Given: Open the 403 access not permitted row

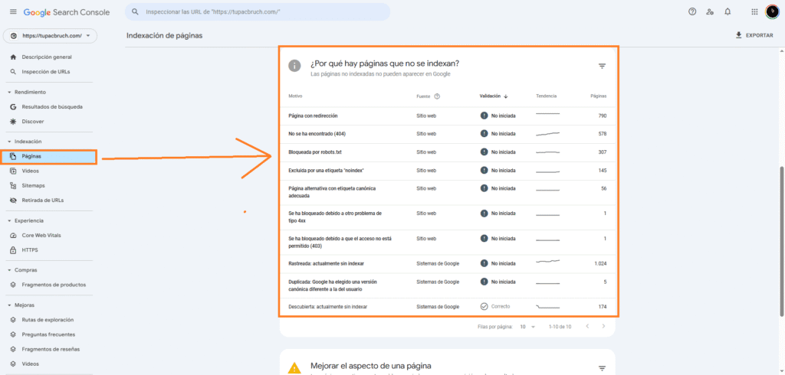Looking at the screenshot, I should [x=448, y=242].
